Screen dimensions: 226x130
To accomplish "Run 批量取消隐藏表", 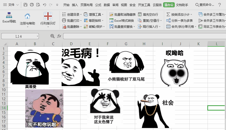I will (122, 14).
